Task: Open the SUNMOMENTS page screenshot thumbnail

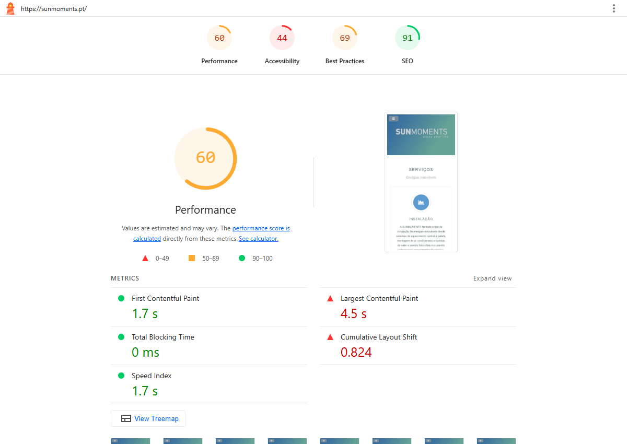Action: 421,182
